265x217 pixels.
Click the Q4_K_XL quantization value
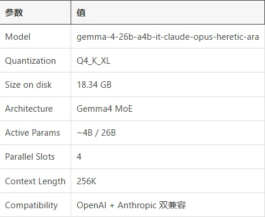(x=93, y=61)
